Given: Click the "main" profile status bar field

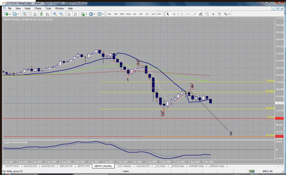Looking at the screenshot, I should 135,171.
